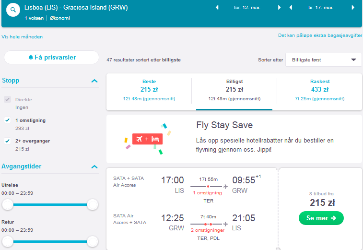Uncheck the 2+ overganger checkbox

pos(7,141)
